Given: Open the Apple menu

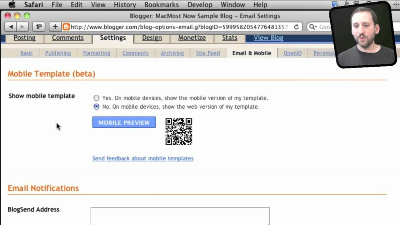Looking at the screenshot, I should [x=12, y=5].
